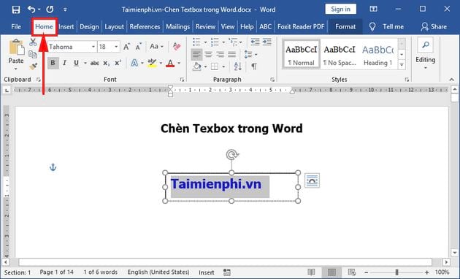Toggle Underline formatting
The width and height of the screenshot is (460, 279).
(76, 63)
